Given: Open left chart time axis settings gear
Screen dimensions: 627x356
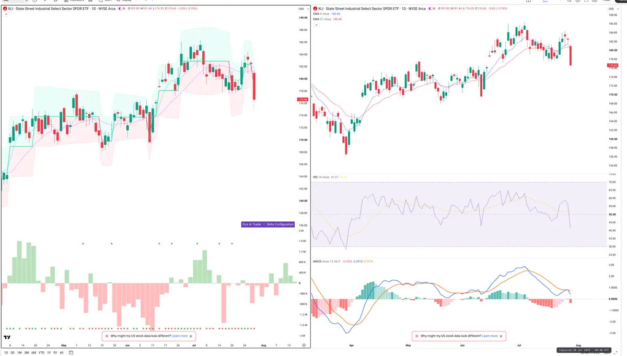Looking at the screenshot, I should (x=304, y=346).
